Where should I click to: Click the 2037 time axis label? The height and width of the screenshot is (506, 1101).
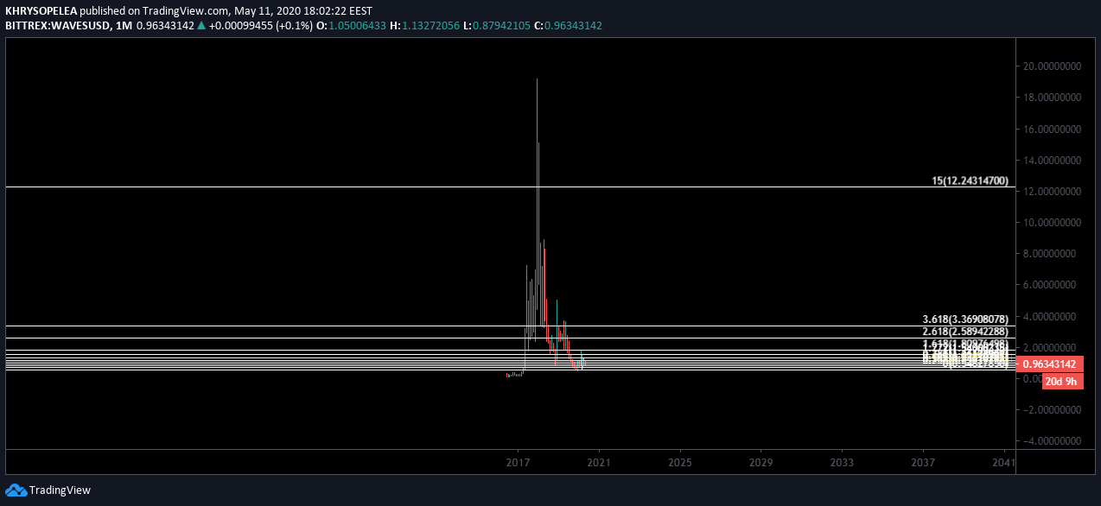click(x=924, y=463)
